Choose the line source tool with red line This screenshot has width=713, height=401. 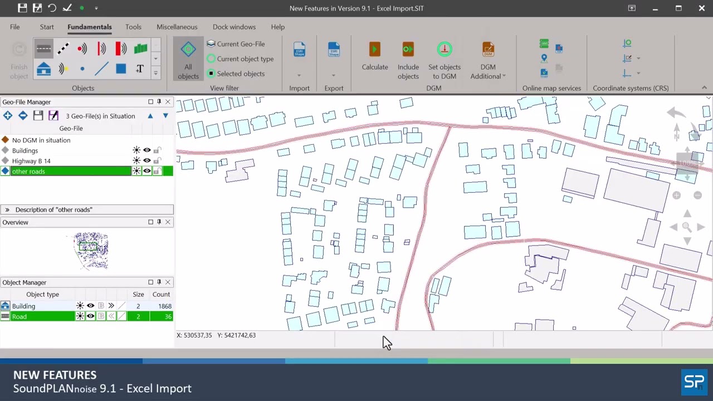101,49
